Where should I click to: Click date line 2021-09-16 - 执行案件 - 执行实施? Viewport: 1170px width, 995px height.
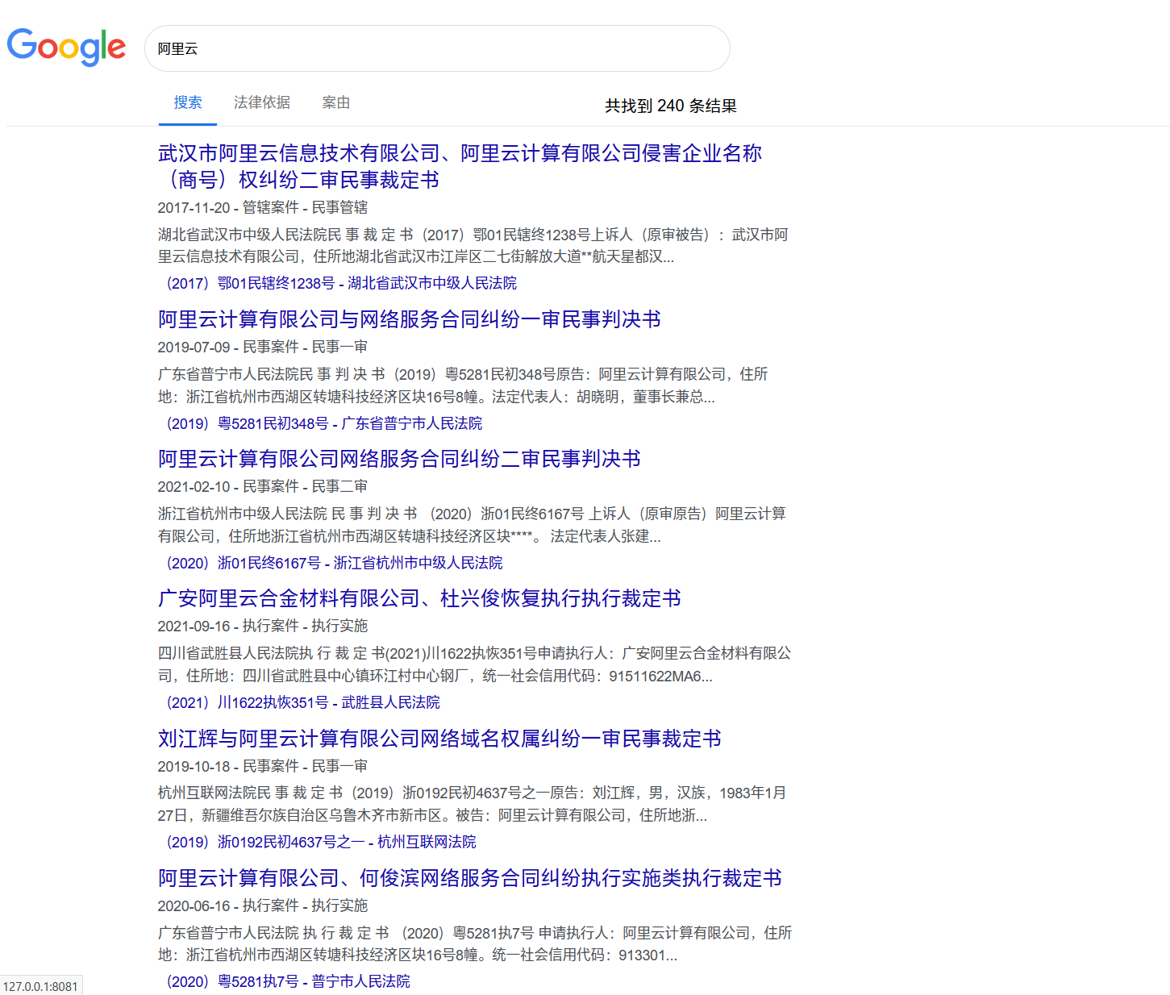[x=263, y=626]
